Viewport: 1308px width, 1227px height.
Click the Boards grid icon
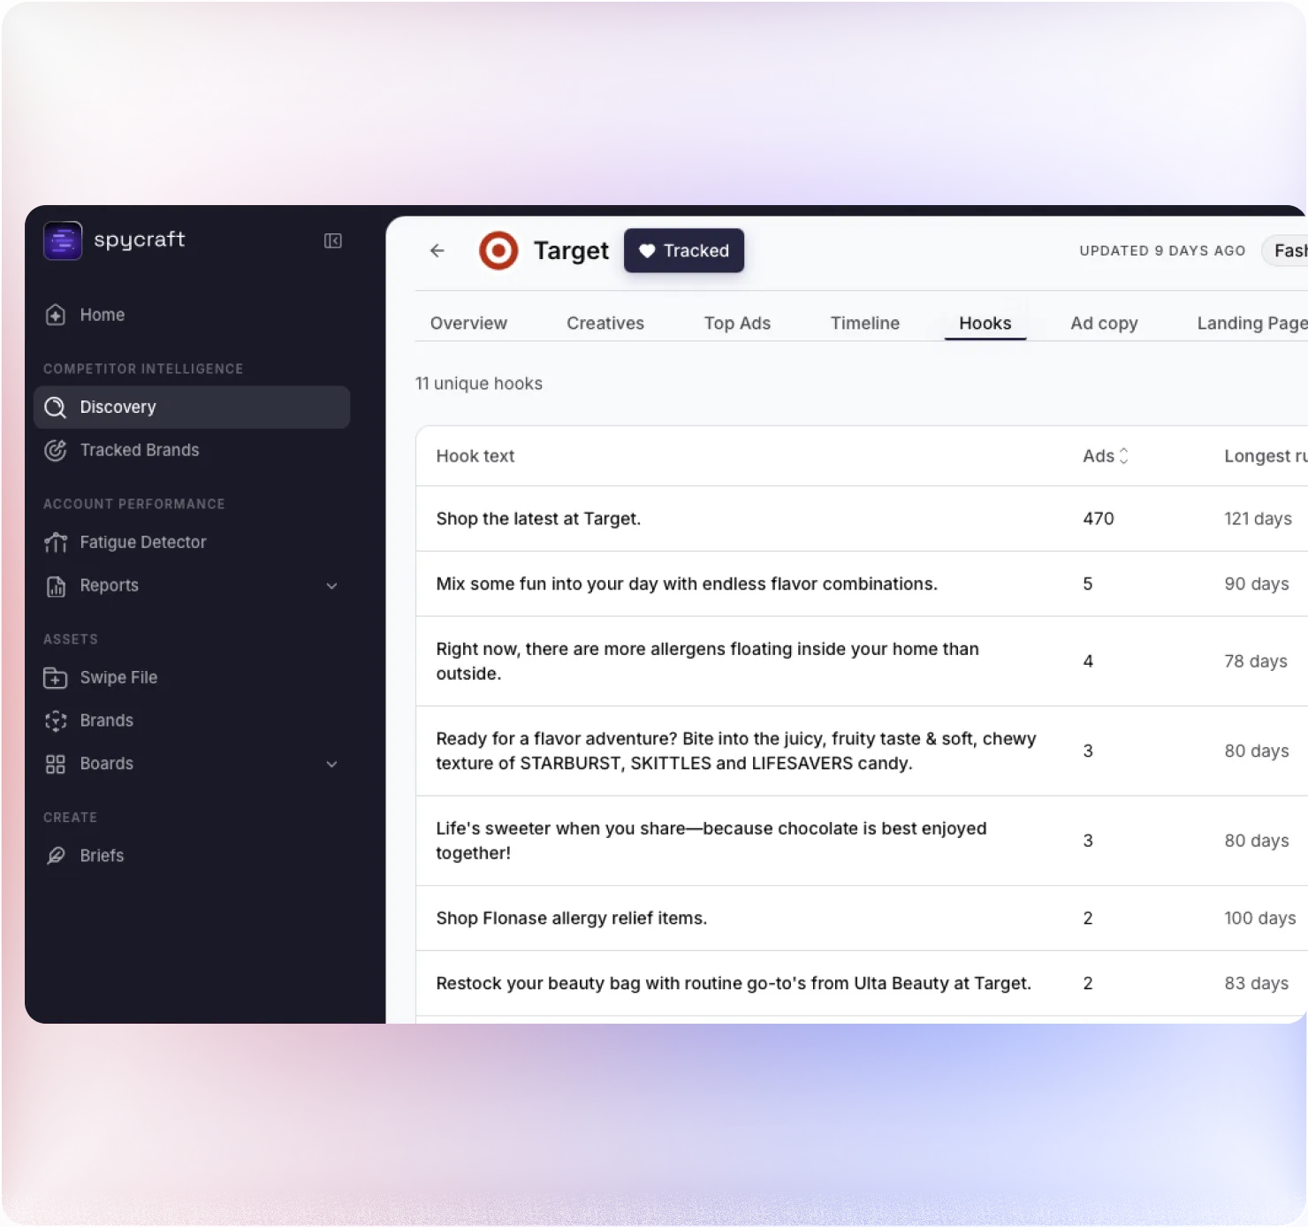point(56,764)
